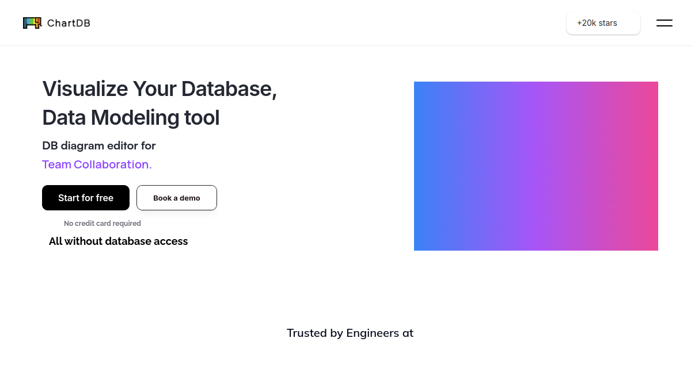
Task: Click the purple Team Collaboration text
Action: 97,164
